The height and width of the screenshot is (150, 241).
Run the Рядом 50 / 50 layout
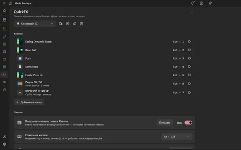[x=190, y=84]
